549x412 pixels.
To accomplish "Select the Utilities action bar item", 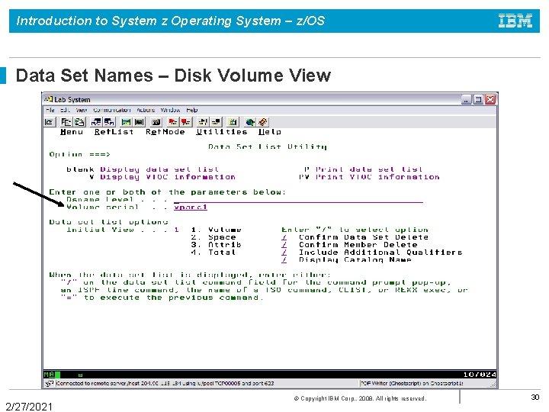I will 222,132.
